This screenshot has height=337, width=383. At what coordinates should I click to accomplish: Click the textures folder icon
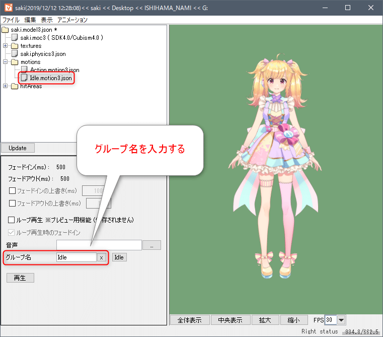[x=15, y=46]
